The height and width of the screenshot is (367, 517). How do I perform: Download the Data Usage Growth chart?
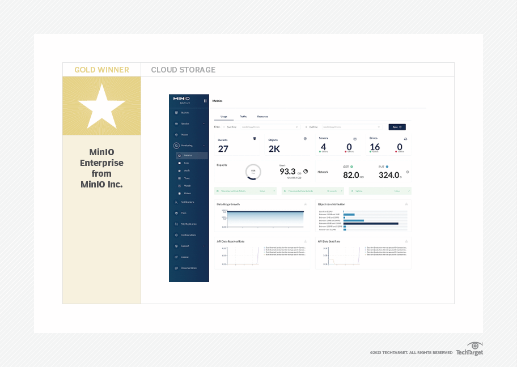pos(305,204)
